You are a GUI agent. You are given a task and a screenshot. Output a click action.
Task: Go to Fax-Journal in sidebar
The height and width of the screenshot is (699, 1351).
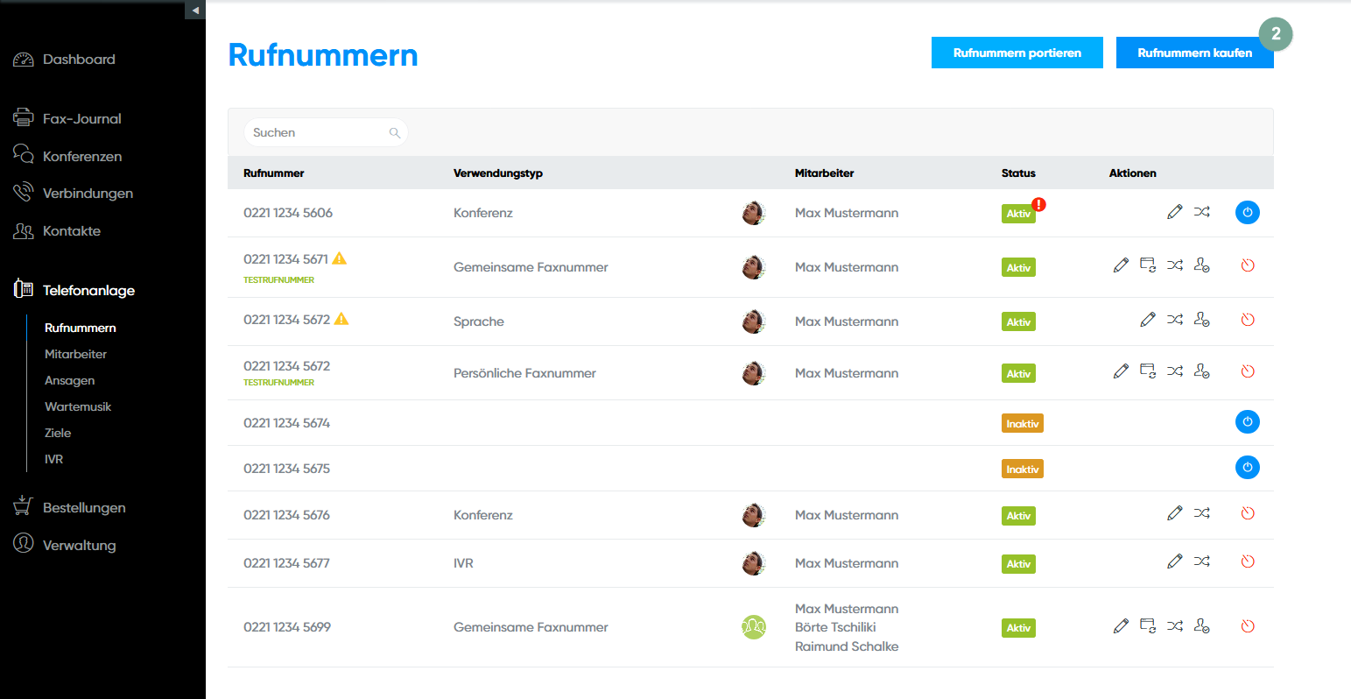[81, 119]
